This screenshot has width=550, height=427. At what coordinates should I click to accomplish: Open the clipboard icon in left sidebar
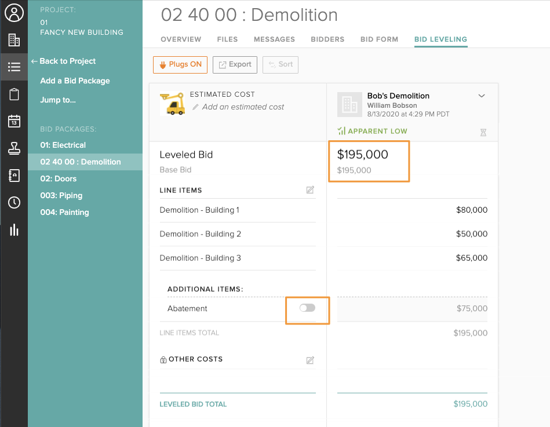(x=14, y=94)
